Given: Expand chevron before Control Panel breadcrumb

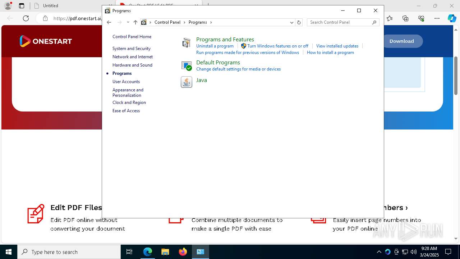Looking at the screenshot, I should pos(151,22).
